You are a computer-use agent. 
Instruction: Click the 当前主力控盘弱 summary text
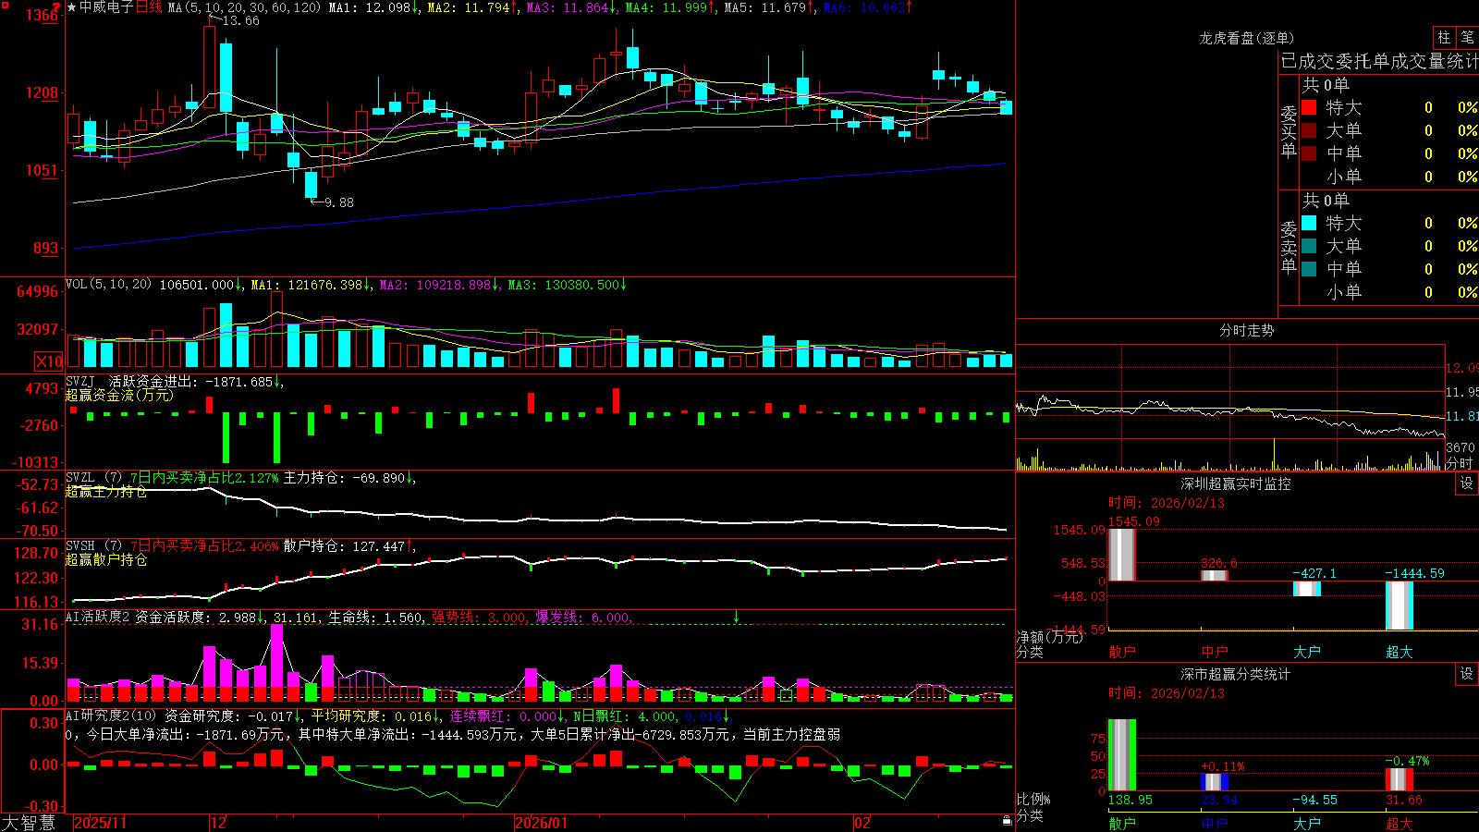coord(792,734)
